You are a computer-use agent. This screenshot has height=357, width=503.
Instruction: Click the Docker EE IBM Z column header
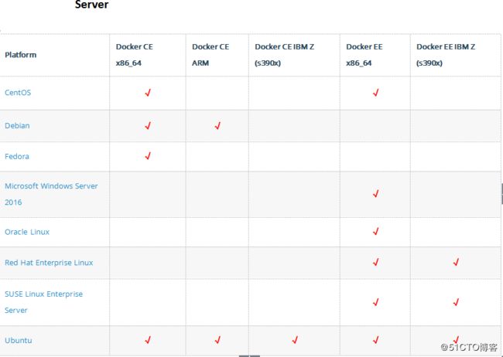pyautogui.click(x=446, y=55)
